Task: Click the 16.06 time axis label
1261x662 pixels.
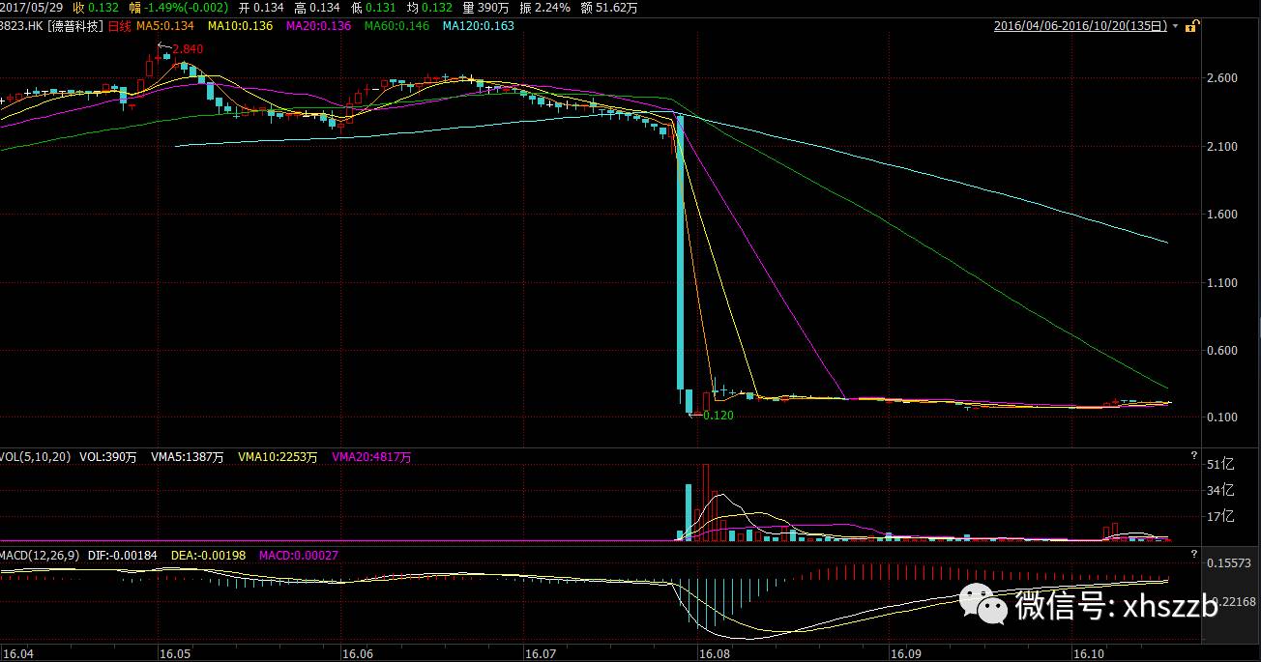Action: point(358,653)
